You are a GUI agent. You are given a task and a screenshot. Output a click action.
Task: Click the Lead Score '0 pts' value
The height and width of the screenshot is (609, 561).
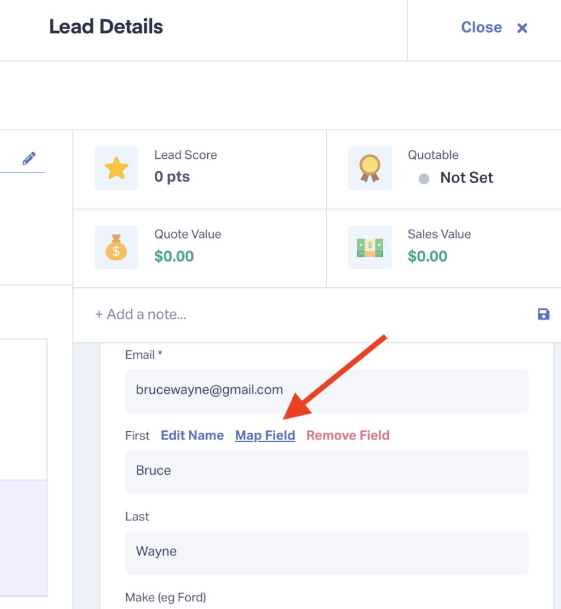click(x=172, y=177)
